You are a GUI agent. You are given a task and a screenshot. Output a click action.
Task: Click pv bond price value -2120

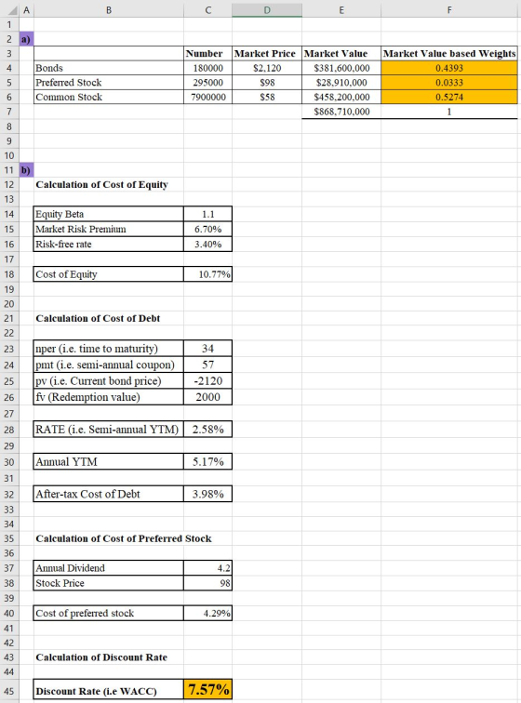[207, 380]
